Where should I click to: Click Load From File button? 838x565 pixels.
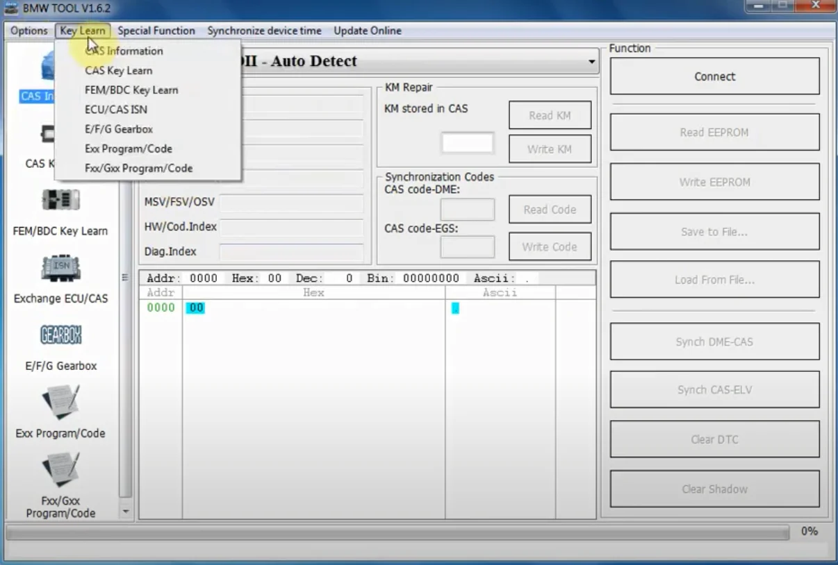click(714, 280)
